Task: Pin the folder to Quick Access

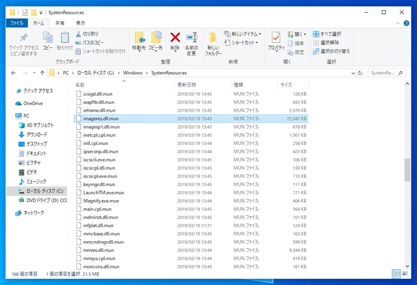Action: pyautogui.click(x=24, y=44)
